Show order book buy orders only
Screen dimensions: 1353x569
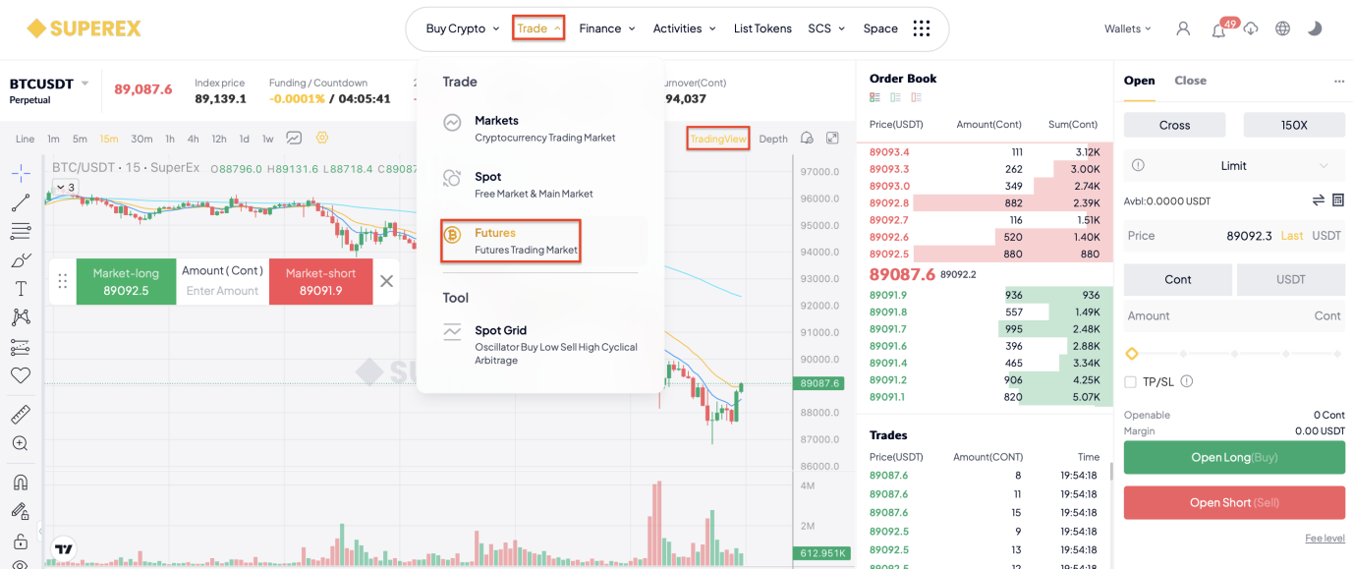pos(895,97)
